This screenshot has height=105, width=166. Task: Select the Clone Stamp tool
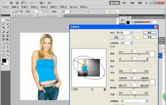pos(4,36)
